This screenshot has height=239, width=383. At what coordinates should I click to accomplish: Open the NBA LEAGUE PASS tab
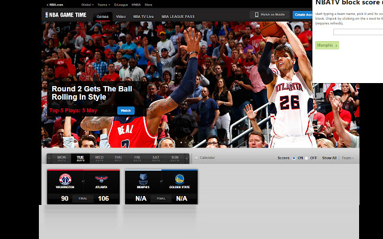click(x=178, y=17)
